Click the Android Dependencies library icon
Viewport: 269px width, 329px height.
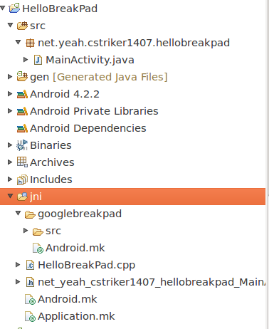(22, 128)
